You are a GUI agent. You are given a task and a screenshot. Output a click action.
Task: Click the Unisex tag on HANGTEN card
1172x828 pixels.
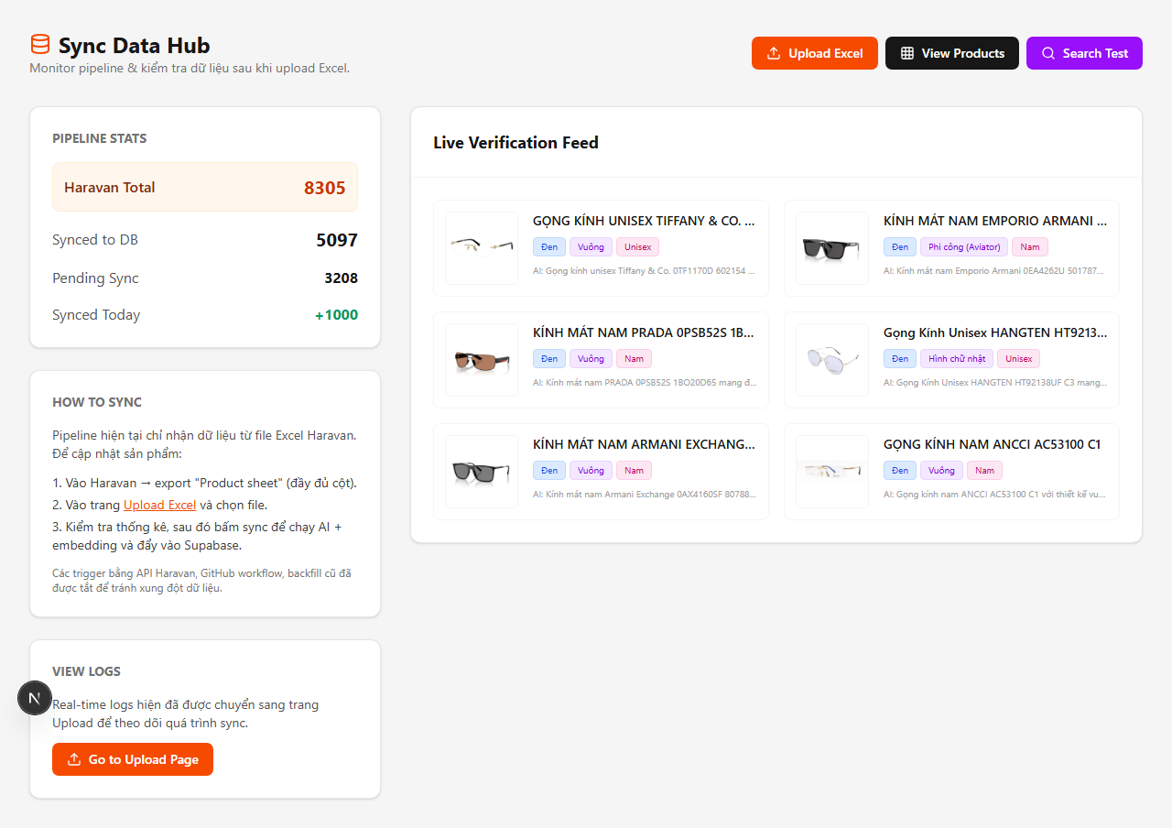1018,359
